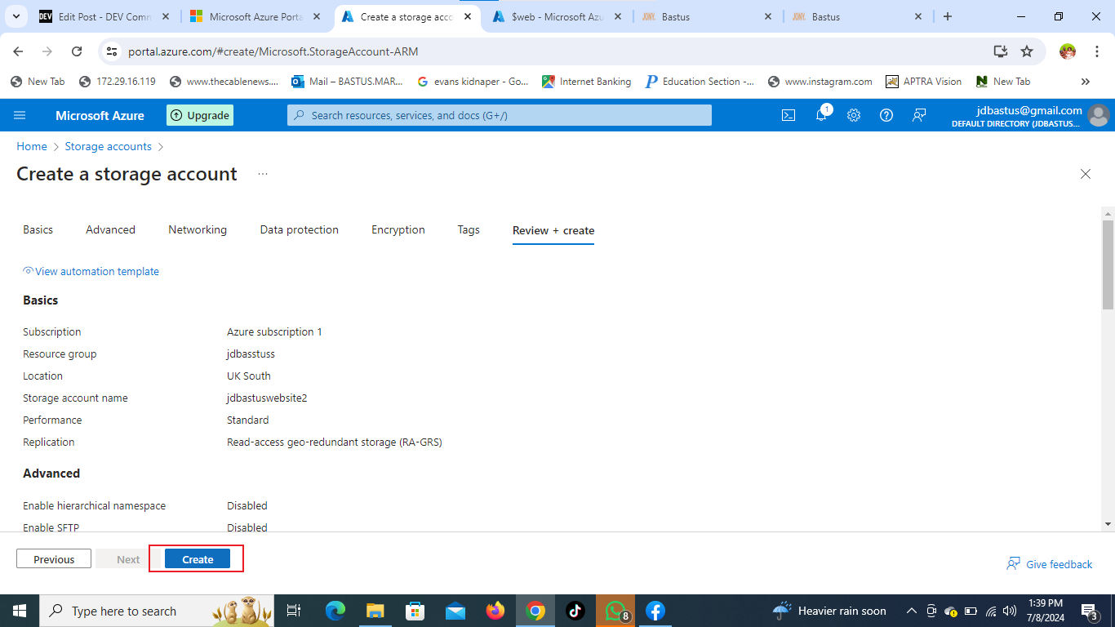This screenshot has width=1115, height=627.
Task: Go to Storage accounts breadcrumb
Action: (x=109, y=147)
